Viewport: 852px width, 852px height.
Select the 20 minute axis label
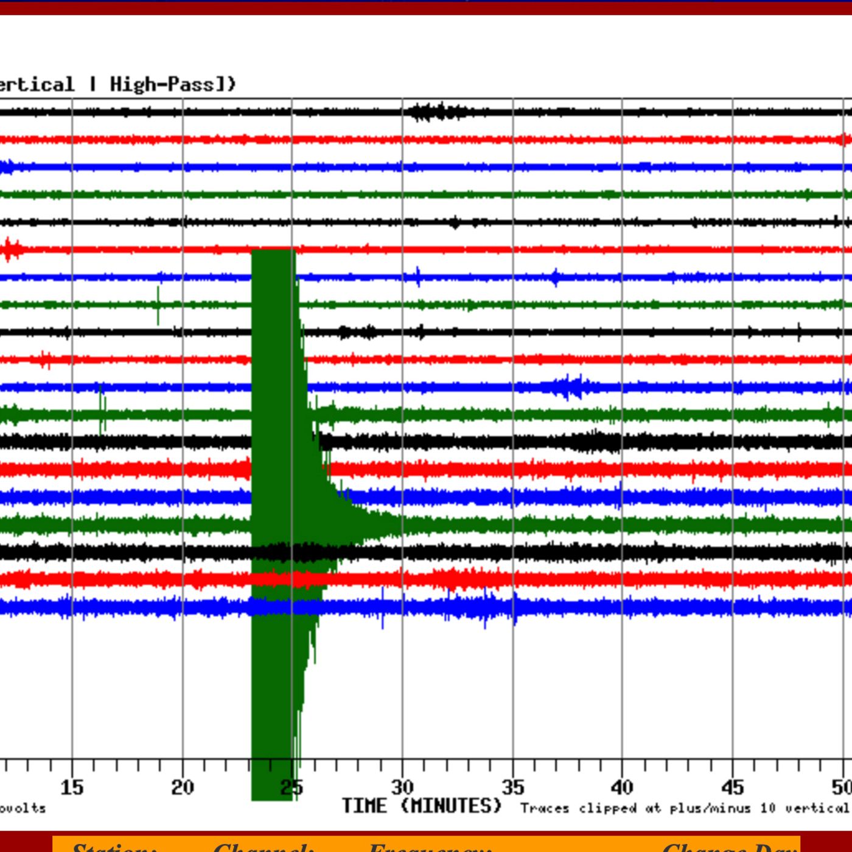(x=182, y=787)
